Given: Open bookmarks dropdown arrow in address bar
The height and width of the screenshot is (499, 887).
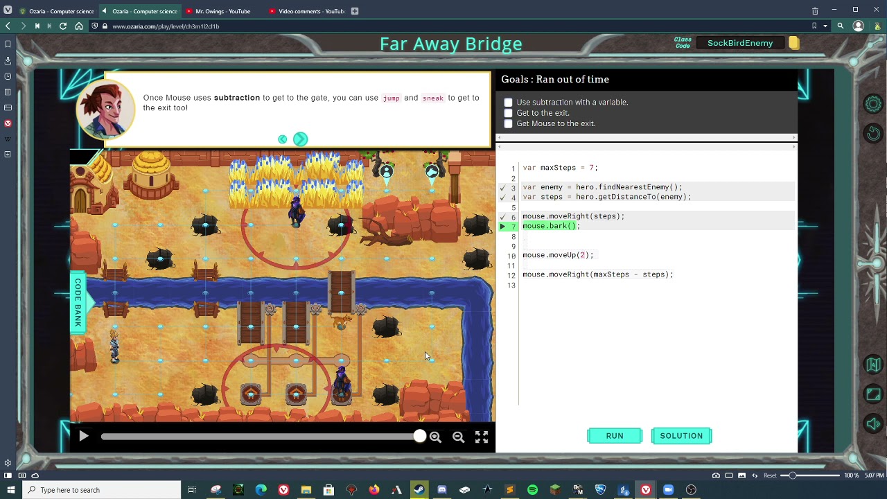Looking at the screenshot, I should click(825, 26).
